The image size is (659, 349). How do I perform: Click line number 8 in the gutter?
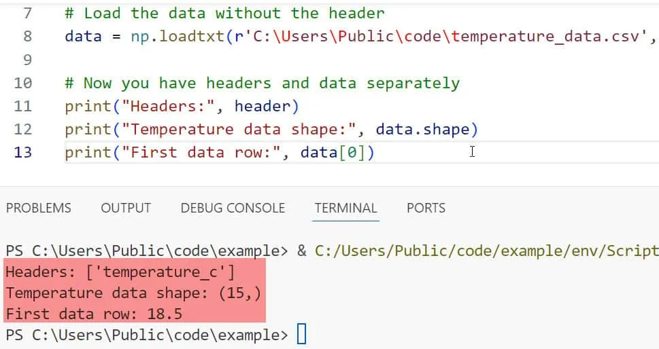(27, 36)
